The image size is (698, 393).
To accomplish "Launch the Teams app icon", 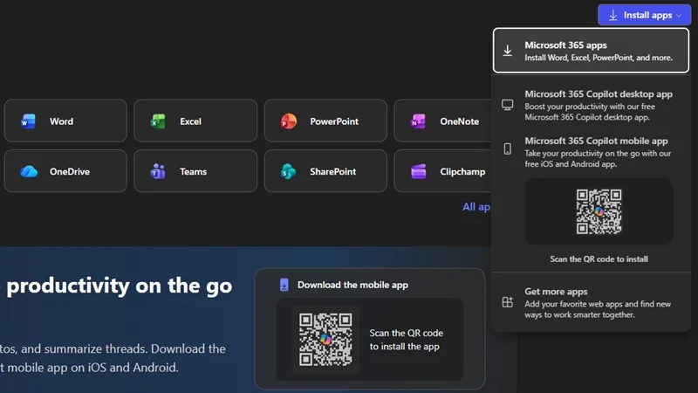I will tap(158, 171).
